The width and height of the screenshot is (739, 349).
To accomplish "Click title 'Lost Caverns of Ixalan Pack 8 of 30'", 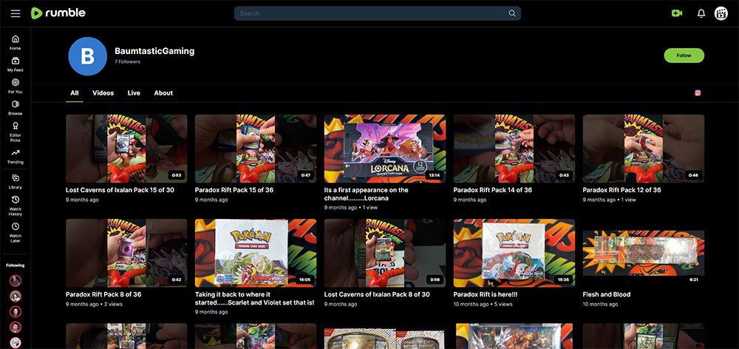I will [x=377, y=294].
